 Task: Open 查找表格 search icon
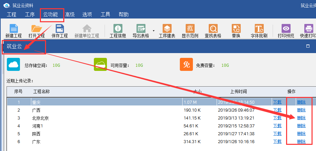pos(213,29)
